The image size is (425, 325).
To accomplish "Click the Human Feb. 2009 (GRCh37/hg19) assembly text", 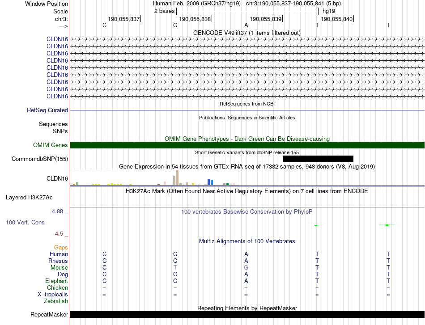I will [x=197, y=4].
